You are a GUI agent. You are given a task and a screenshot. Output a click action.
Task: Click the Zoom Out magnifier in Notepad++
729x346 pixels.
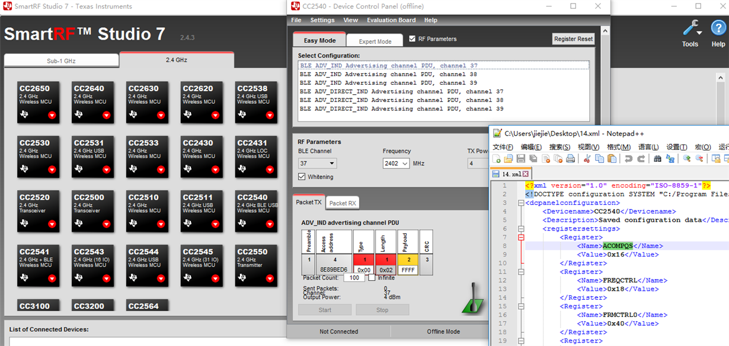[699, 159]
